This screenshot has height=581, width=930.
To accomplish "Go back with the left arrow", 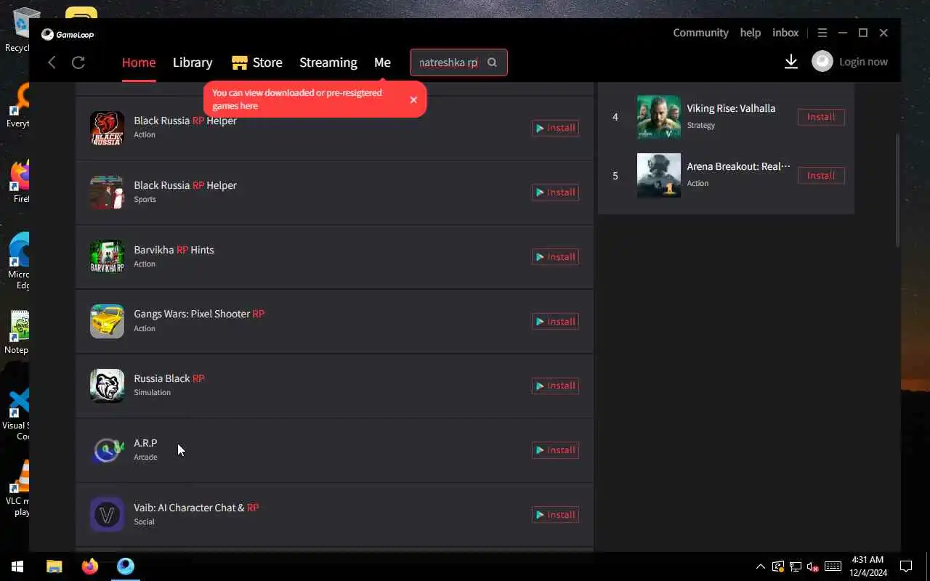I will pyautogui.click(x=52, y=62).
